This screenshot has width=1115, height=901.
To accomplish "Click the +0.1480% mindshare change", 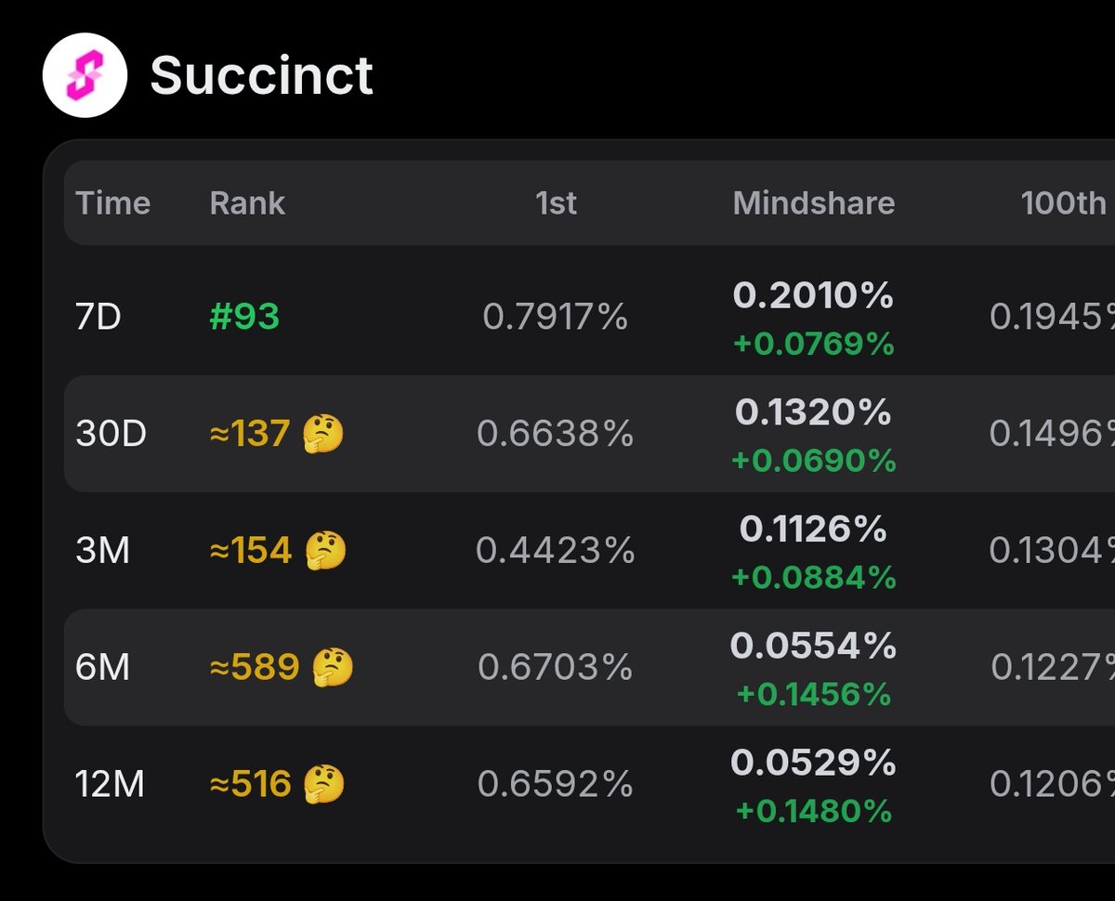I will point(814,812).
